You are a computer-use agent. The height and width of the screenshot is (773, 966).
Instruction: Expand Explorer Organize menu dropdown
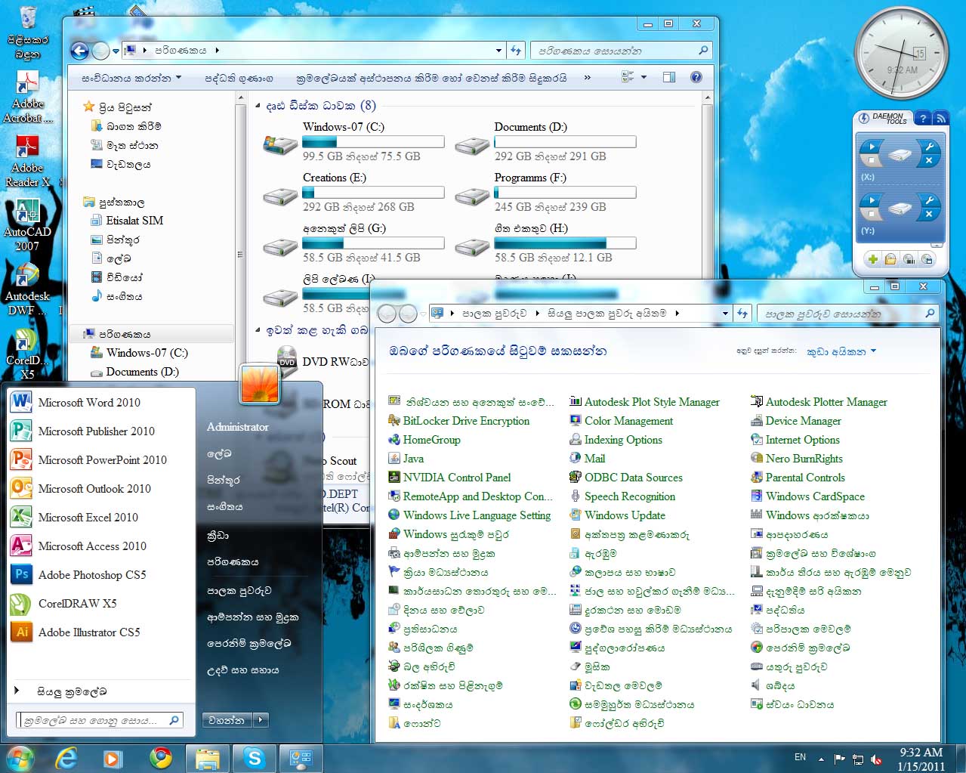coord(131,77)
